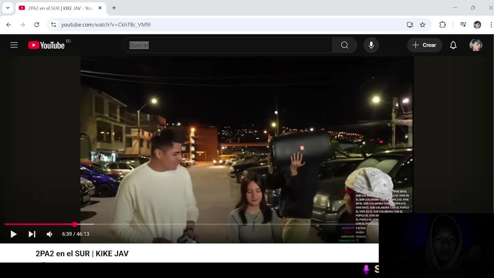Viewport: 494px width, 278px height.
Task: Go forward to next page
Action: pyautogui.click(x=22, y=25)
